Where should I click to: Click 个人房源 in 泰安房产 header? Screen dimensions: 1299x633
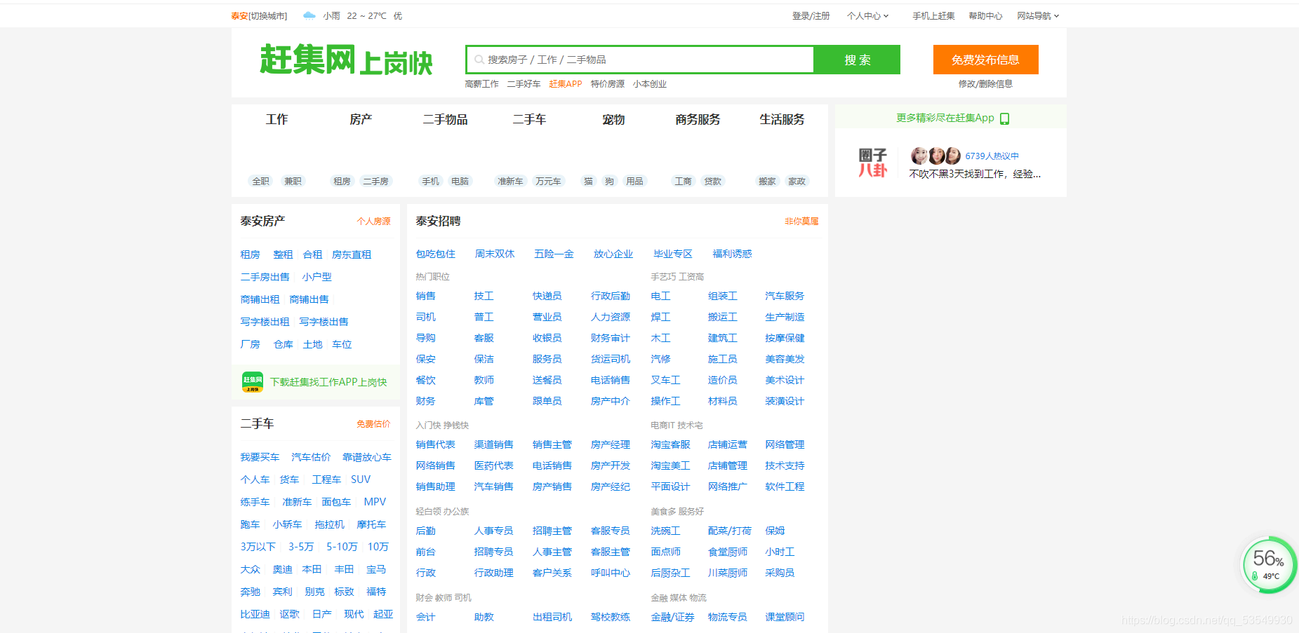coord(373,221)
